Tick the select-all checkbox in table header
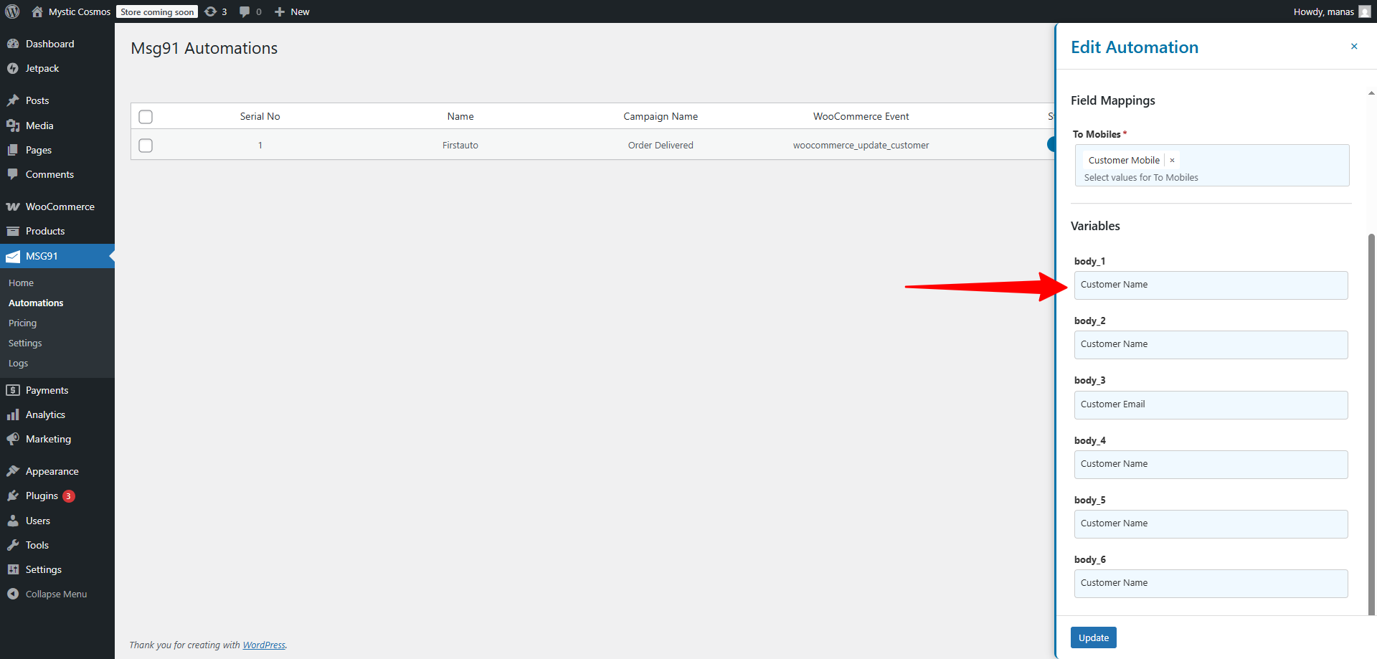1377x659 pixels. click(x=146, y=116)
